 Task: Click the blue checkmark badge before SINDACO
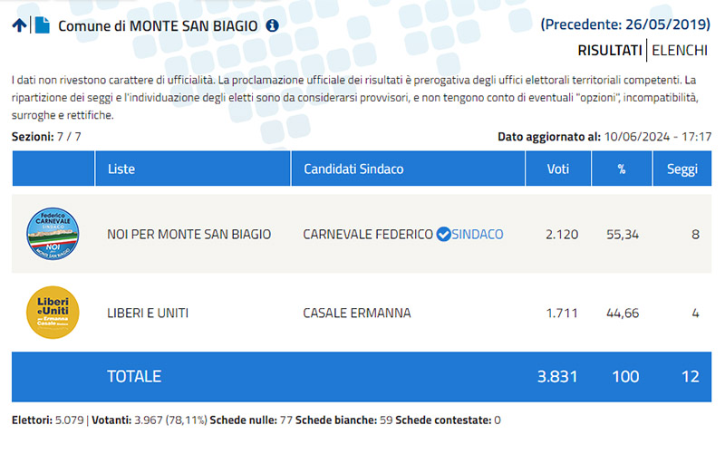(443, 235)
